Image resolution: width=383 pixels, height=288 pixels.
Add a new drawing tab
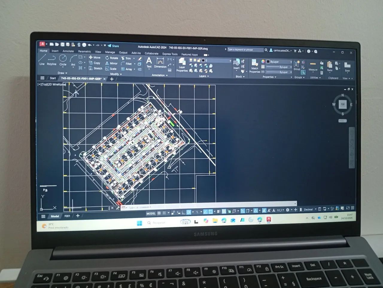pyautogui.click(x=112, y=79)
